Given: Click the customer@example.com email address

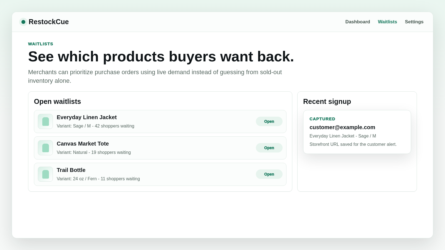Looking at the screenshot, I should [342, 127].
